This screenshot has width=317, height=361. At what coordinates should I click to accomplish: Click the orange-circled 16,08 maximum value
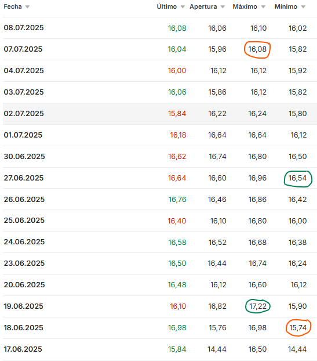pyautogui.click(x=257, y=49)
